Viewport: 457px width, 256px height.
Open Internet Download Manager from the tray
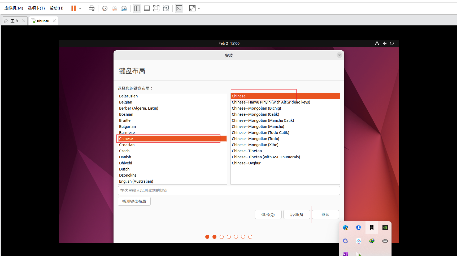point(372,241)
